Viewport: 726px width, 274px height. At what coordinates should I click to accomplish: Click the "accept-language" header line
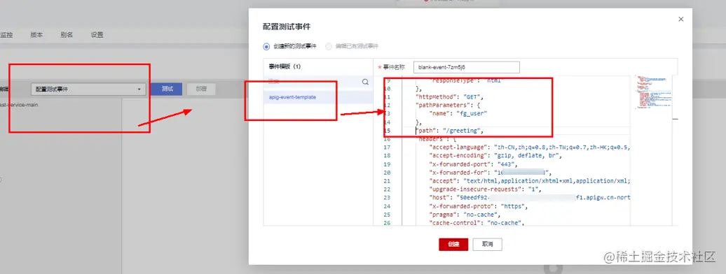(529, 147)
